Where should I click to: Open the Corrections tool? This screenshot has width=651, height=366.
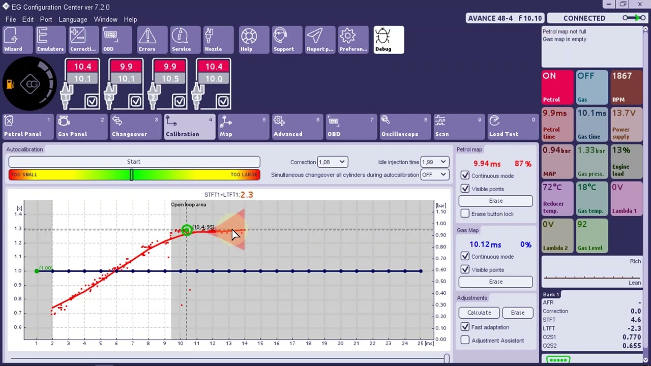(x=83, y=40)
